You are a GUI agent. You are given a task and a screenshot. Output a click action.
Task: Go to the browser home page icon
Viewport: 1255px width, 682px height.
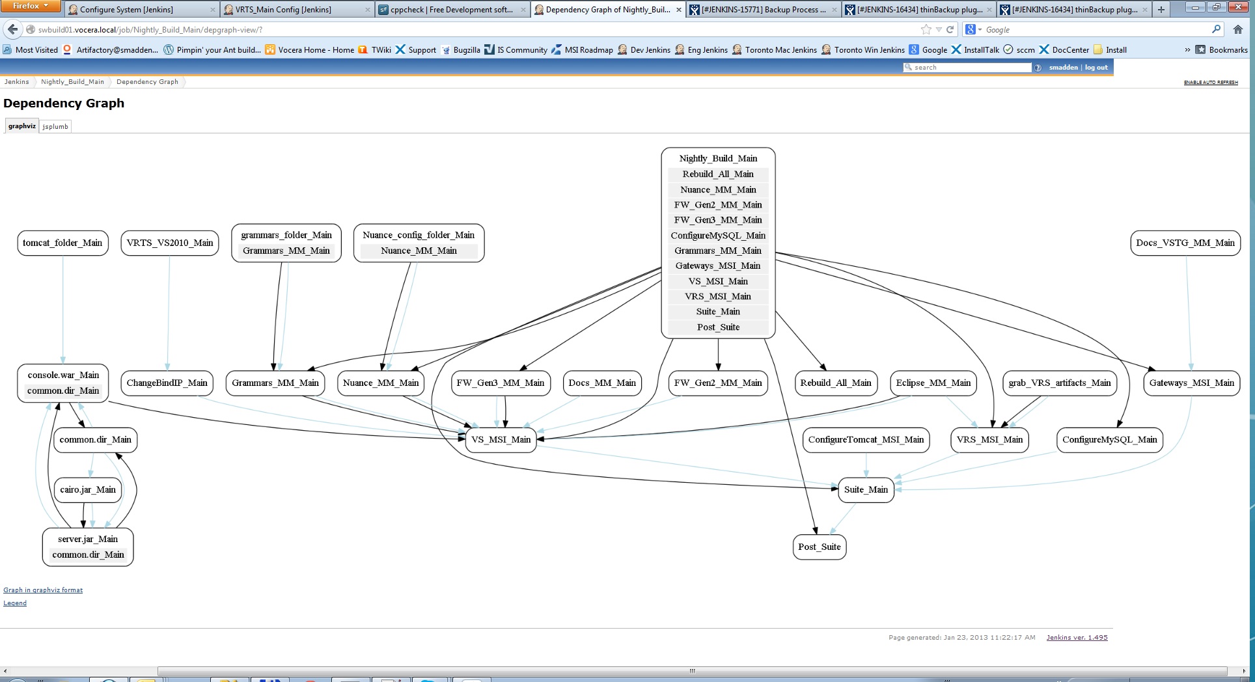(x=1237, y=29)
